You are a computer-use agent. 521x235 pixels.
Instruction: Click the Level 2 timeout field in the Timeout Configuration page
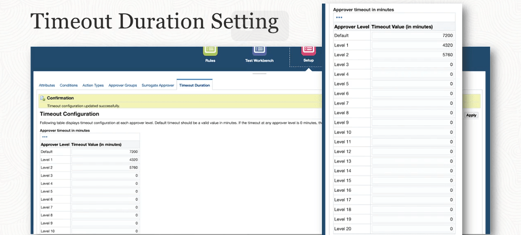coord(105,167)
